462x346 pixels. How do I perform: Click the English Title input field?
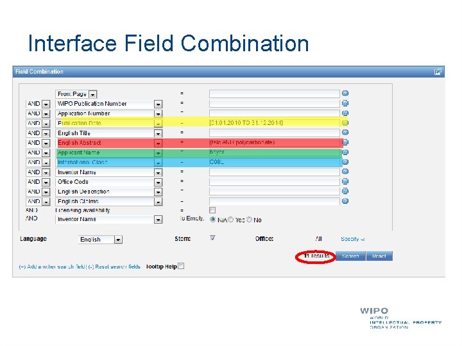coord(275,133)
